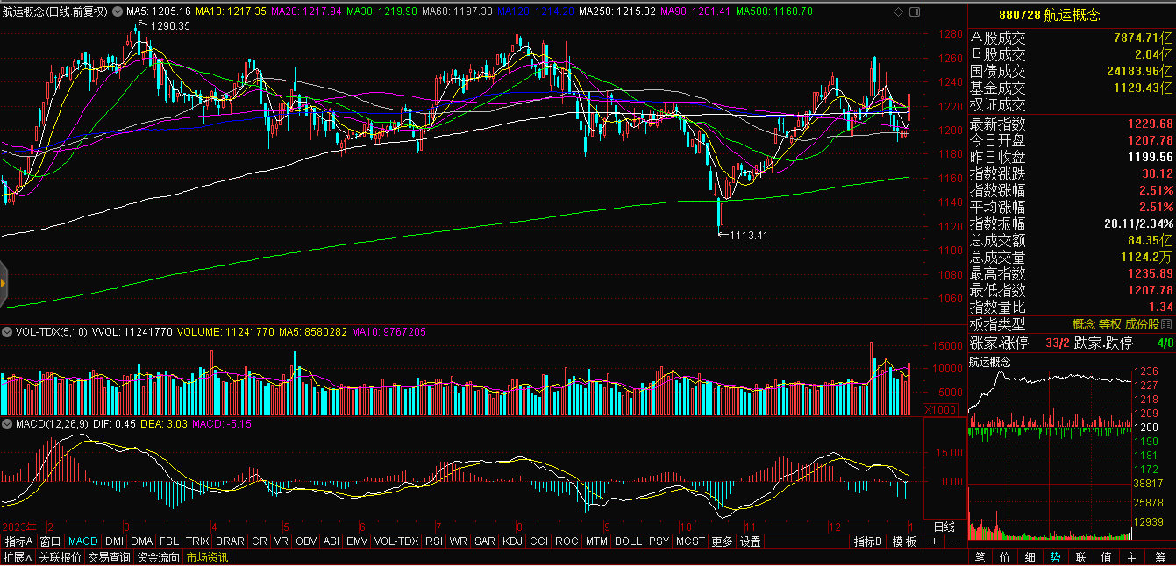Select the KDJ indicator
The width and height of the screenshot is (1176, 566).
tap(511, 541)
